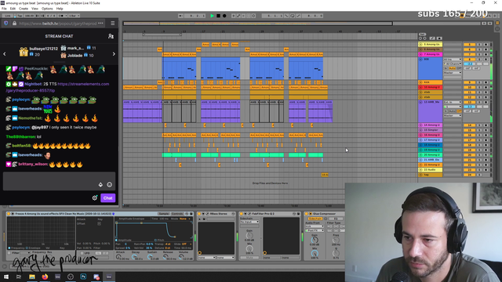
Task: Set 808 track monitor to Auto
Action: point(453,68)
